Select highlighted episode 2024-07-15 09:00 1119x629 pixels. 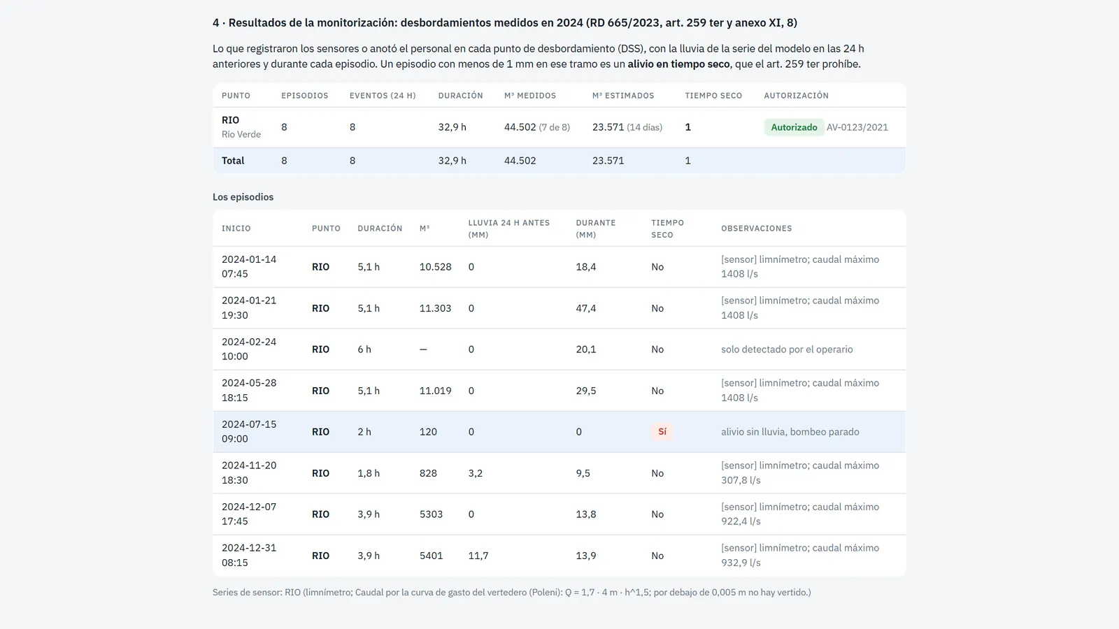[249, 431]
